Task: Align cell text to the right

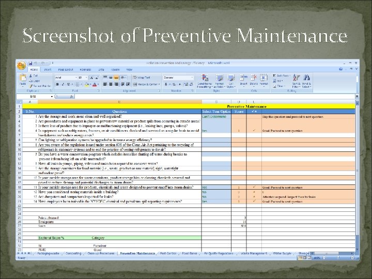Action: tap(116, 84)
